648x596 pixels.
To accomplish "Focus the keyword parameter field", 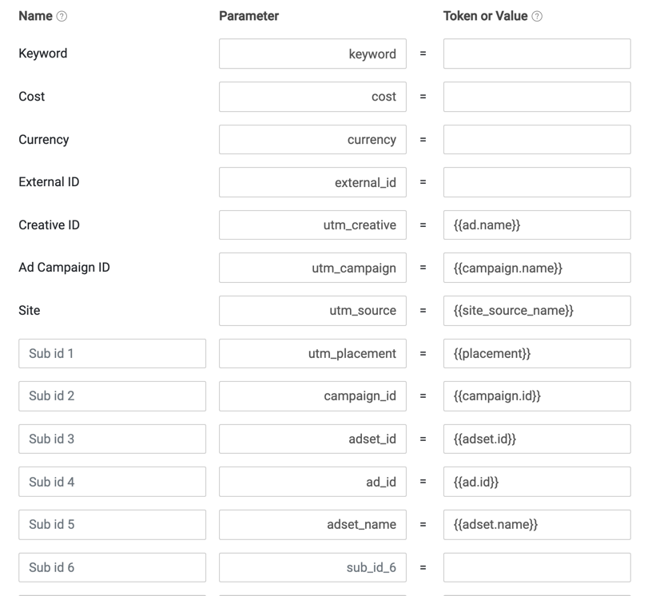I will pos(312,54).
